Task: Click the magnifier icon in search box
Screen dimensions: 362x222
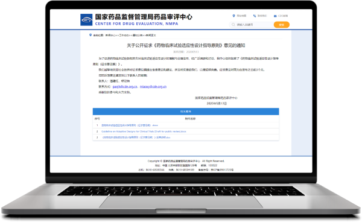Action: [x=233, y=25]
